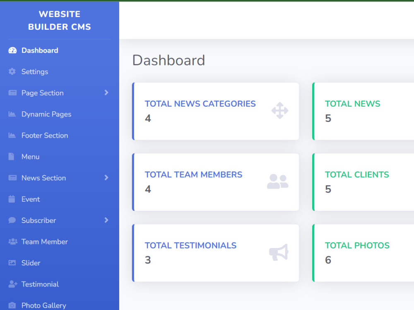414x310 pixels.
Task: Click the count 4 under News Categories
Action: [x=148, y=118]
